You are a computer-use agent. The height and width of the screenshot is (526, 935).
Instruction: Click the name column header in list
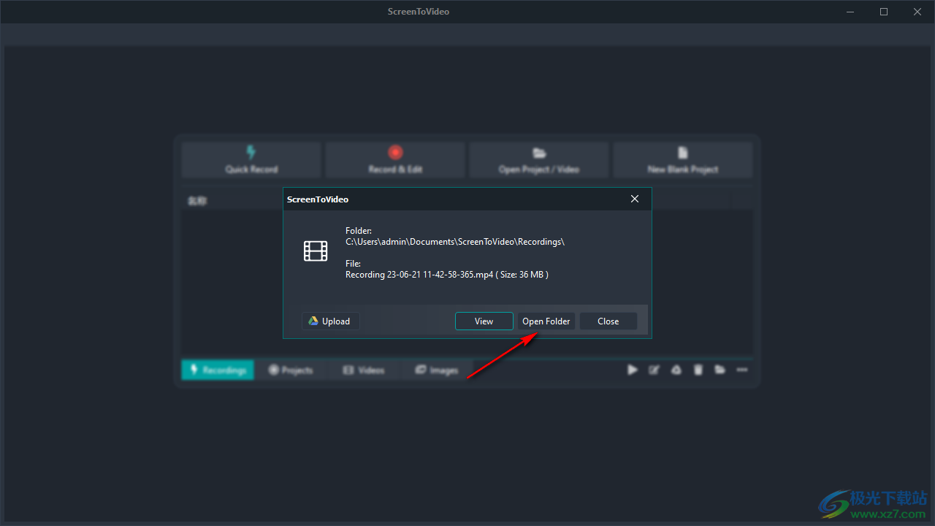point(197,201)
